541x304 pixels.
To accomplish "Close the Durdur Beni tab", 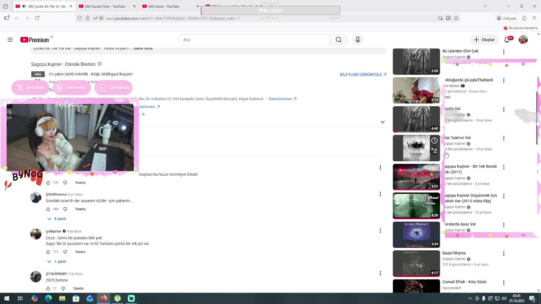I will (134, 6).
